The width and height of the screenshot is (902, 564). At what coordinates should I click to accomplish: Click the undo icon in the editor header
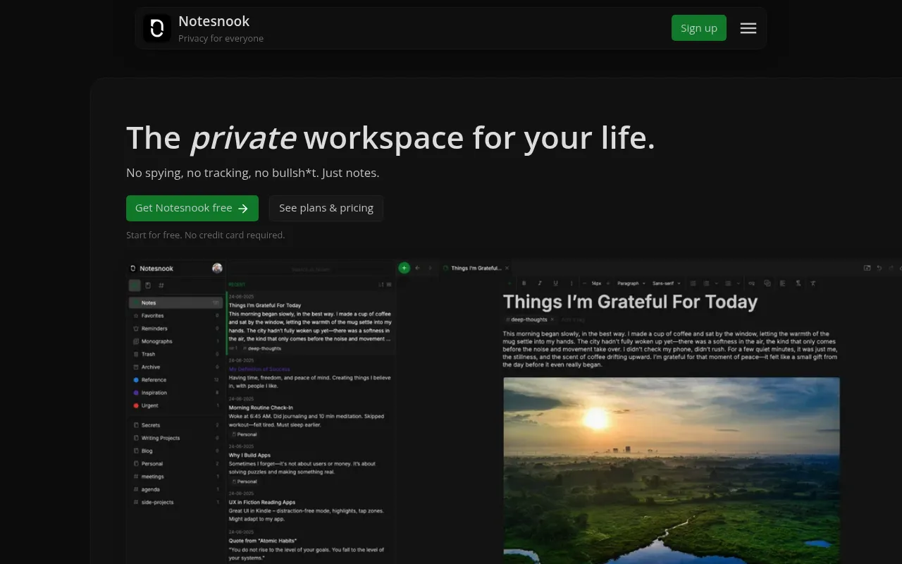coord(879,268)
